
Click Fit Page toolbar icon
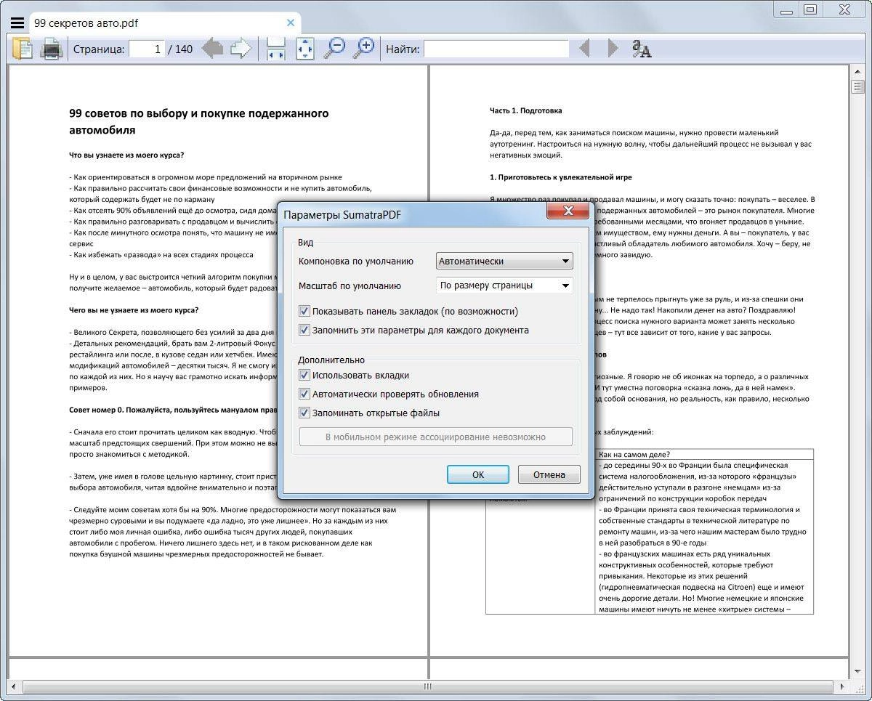click(x=304, y=49)
